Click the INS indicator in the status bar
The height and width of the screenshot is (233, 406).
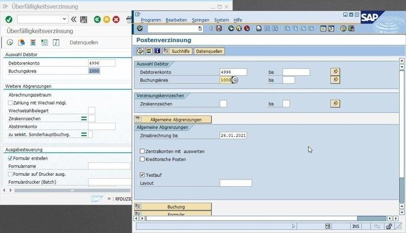coord(356,226)
